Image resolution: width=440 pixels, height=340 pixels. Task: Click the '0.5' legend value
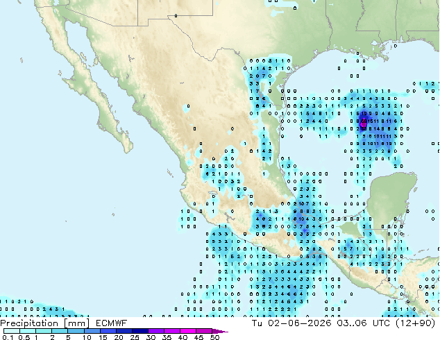[24, 337]
